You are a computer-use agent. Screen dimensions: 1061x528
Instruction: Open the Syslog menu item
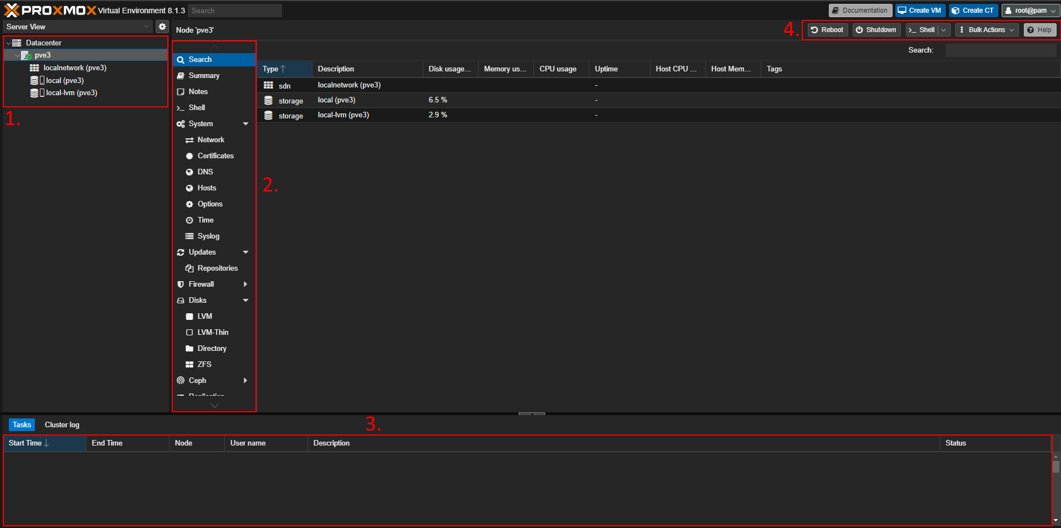(214, 236)
